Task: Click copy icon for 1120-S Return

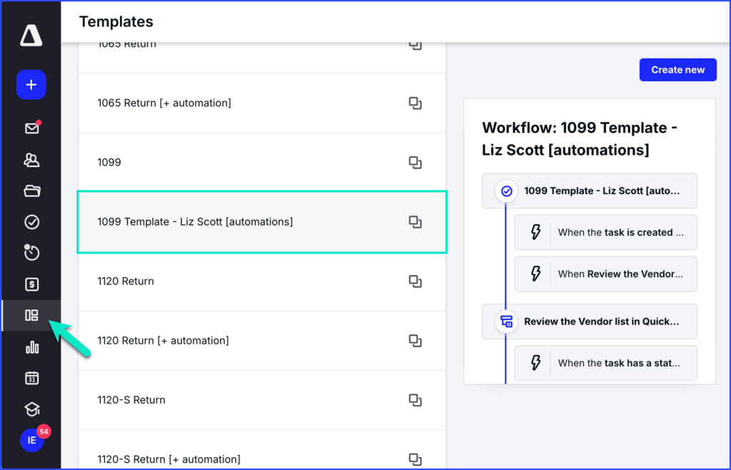Action: tap(415, 400)
